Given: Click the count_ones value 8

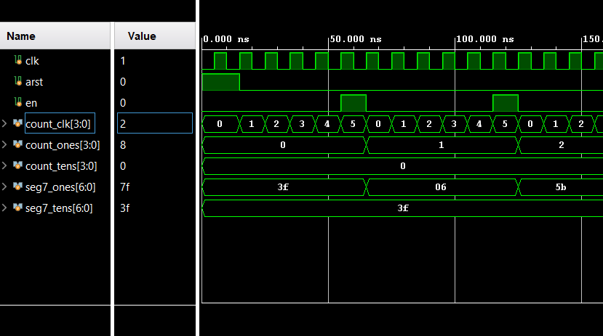Looking at the screenshot, I should point(123,145).
